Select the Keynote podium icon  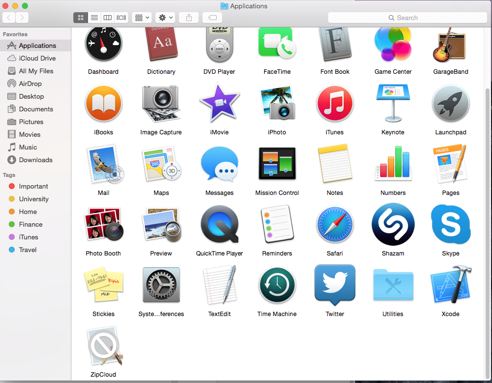[393, 103]
